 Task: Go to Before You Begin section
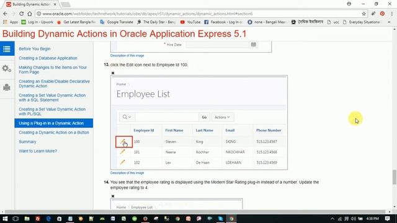35,49
